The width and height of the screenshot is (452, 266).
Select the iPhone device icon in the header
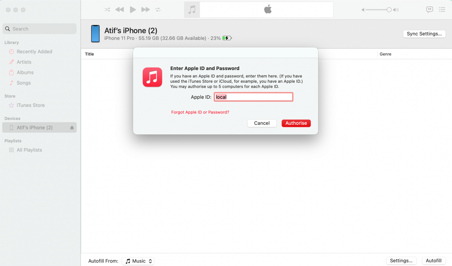tap(95, 34)
